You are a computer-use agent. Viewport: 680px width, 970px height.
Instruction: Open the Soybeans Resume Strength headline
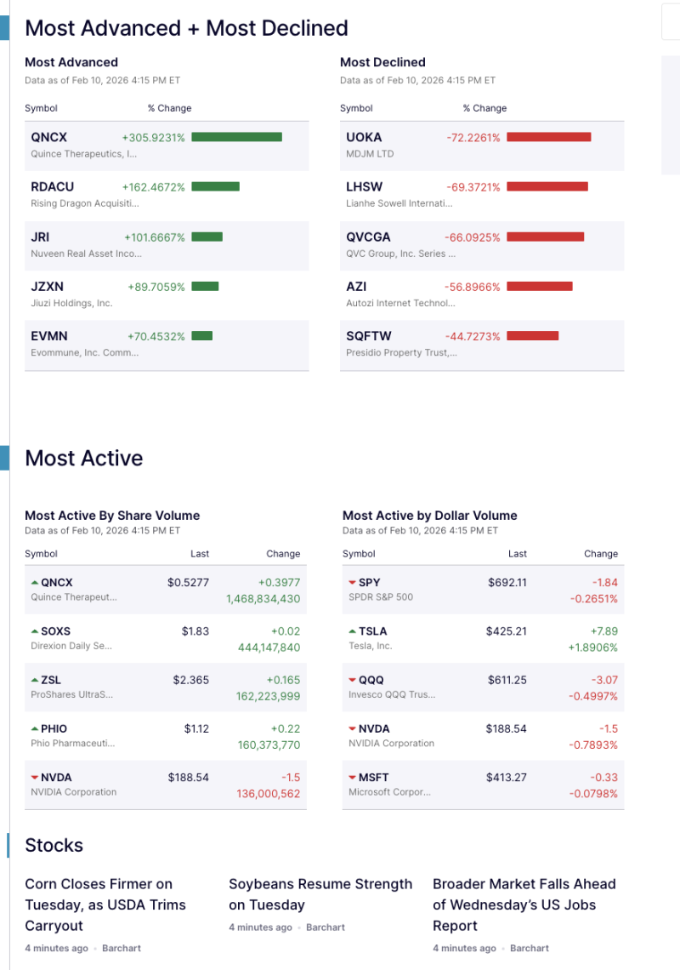click(320, 894)
